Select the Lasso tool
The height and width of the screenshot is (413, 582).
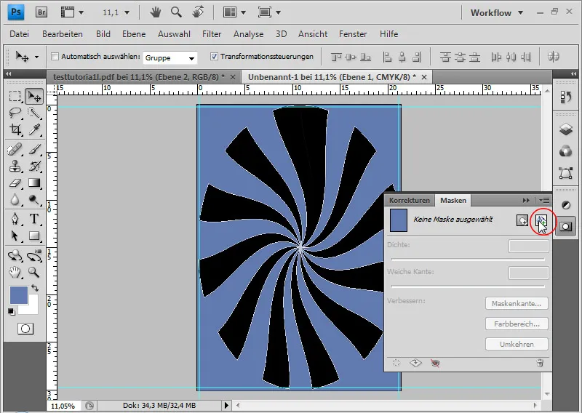[x=15, y=113]
